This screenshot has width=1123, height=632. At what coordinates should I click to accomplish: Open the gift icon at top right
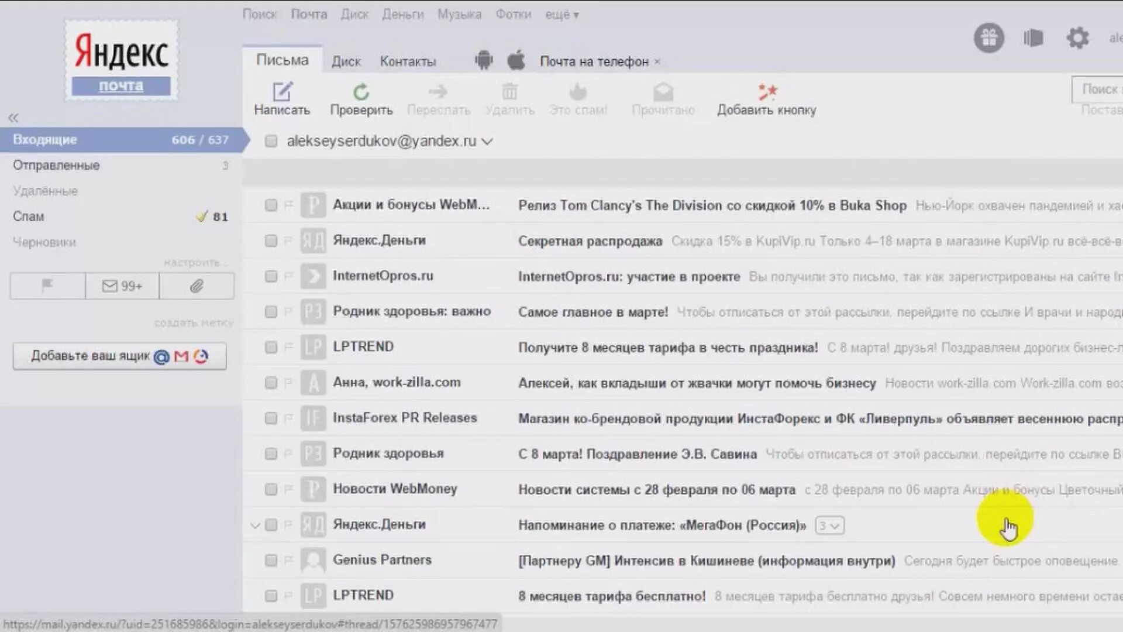988,38
